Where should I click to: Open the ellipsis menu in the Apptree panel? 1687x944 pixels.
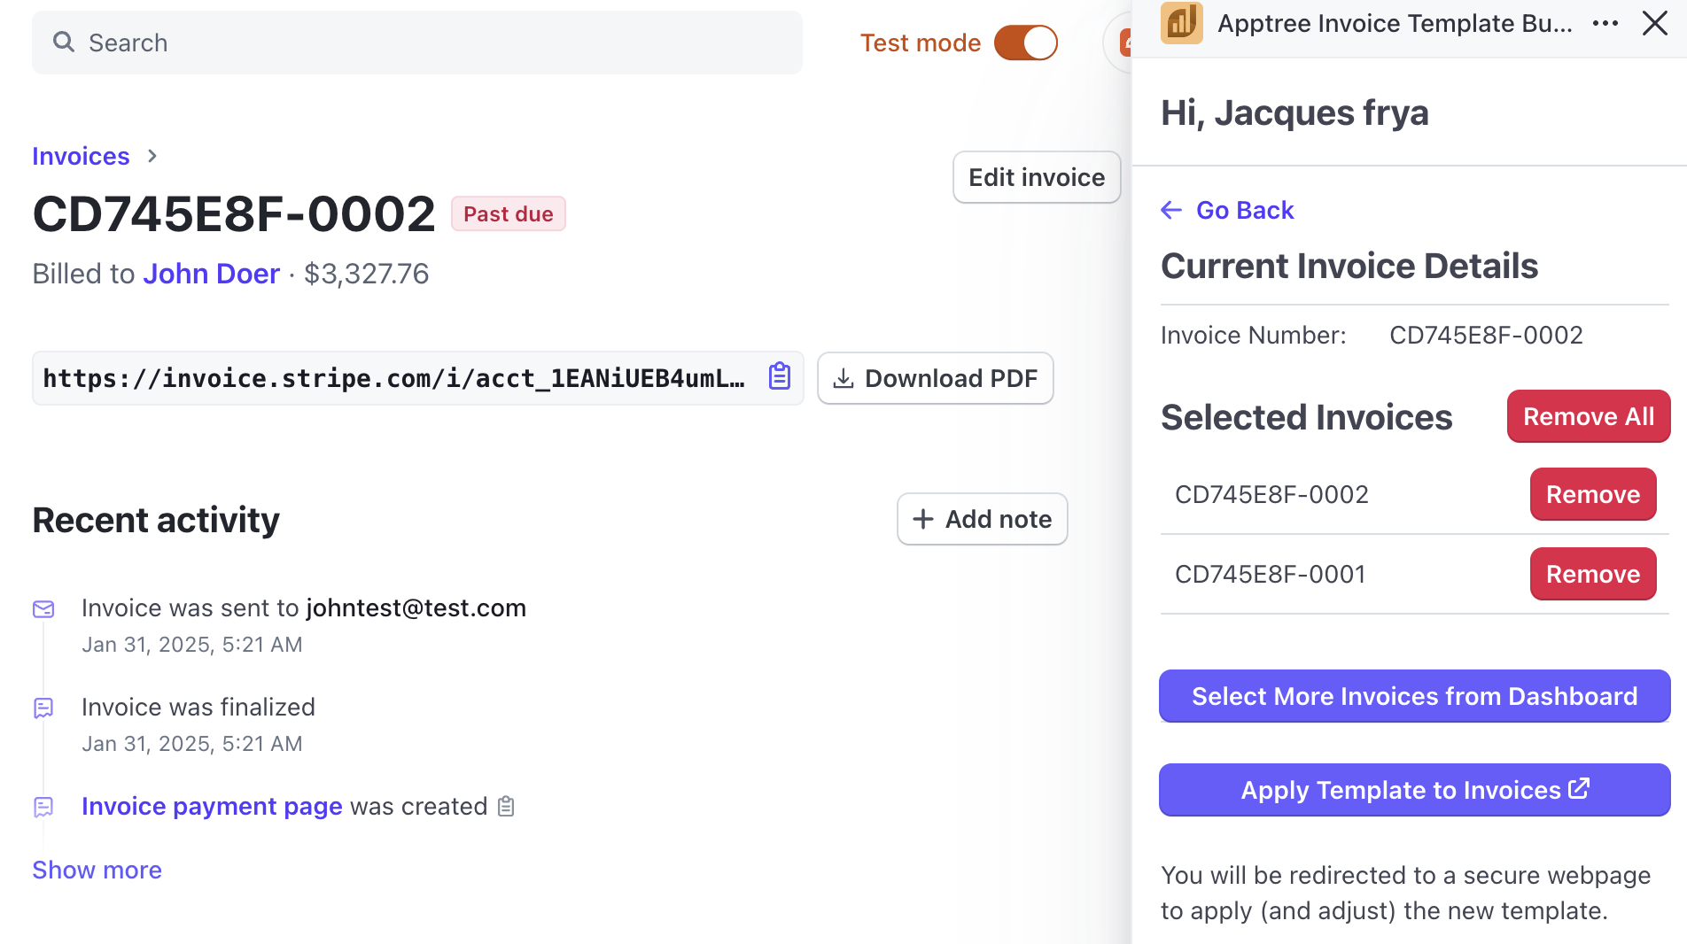point(1605,23)
